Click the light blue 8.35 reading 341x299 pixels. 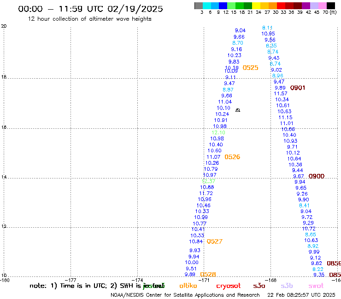point(271,46)
